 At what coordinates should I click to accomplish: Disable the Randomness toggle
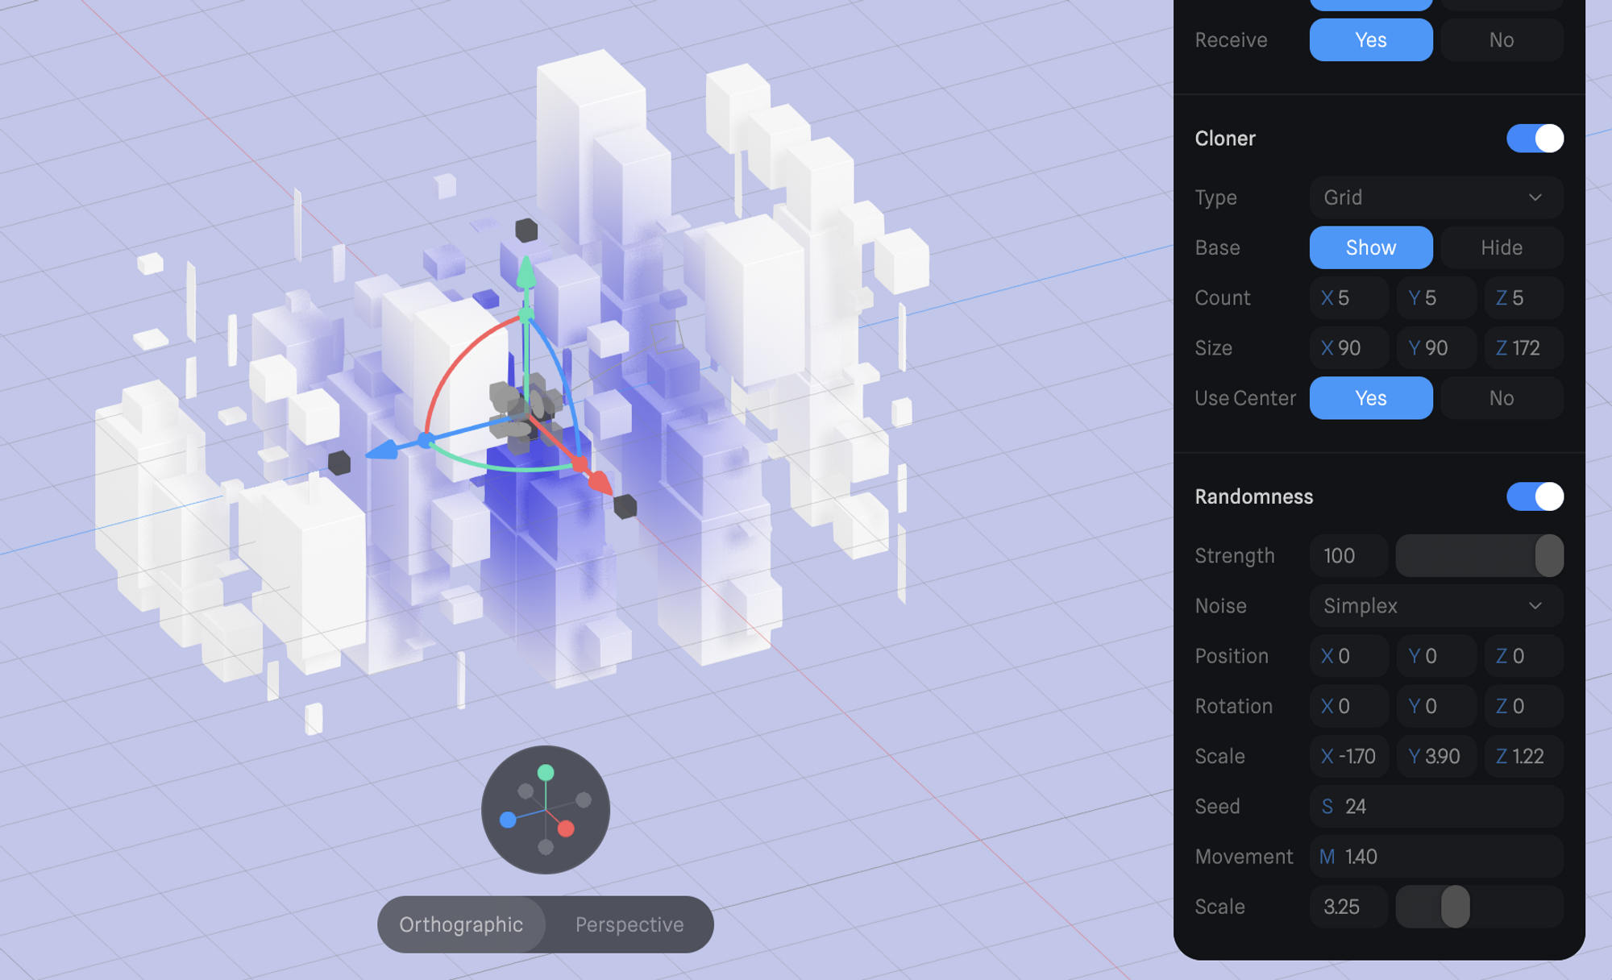click(1534, 496)
